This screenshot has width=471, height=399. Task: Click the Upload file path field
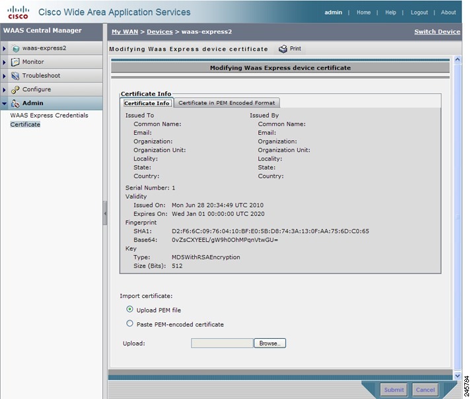coord(222,344)
